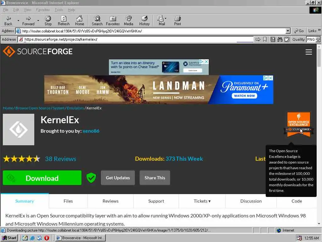Close the Chase Travel ad
The image size is (322, 242).
coord(206,61)
